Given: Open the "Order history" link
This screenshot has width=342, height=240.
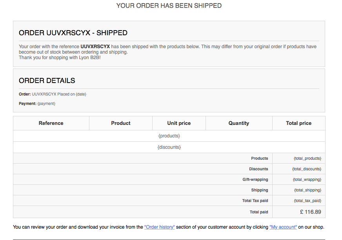Looking at the screenshot, I should click(x=160, y=227).
